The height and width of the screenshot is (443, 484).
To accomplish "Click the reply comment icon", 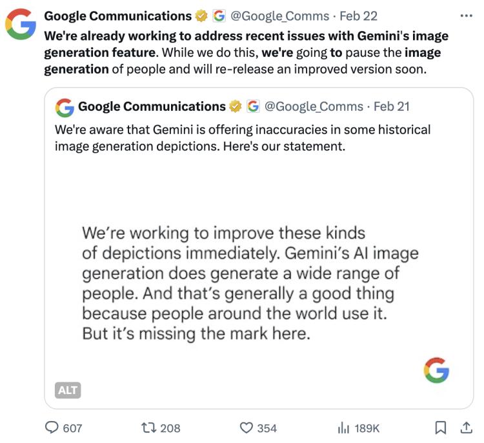I will [x=52, y=428].
